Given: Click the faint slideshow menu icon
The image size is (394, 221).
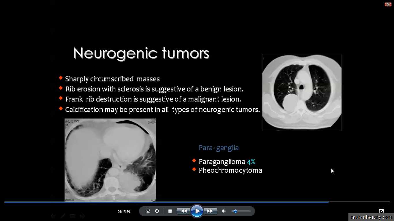Looking at the screenshot, I should point(72,216).
